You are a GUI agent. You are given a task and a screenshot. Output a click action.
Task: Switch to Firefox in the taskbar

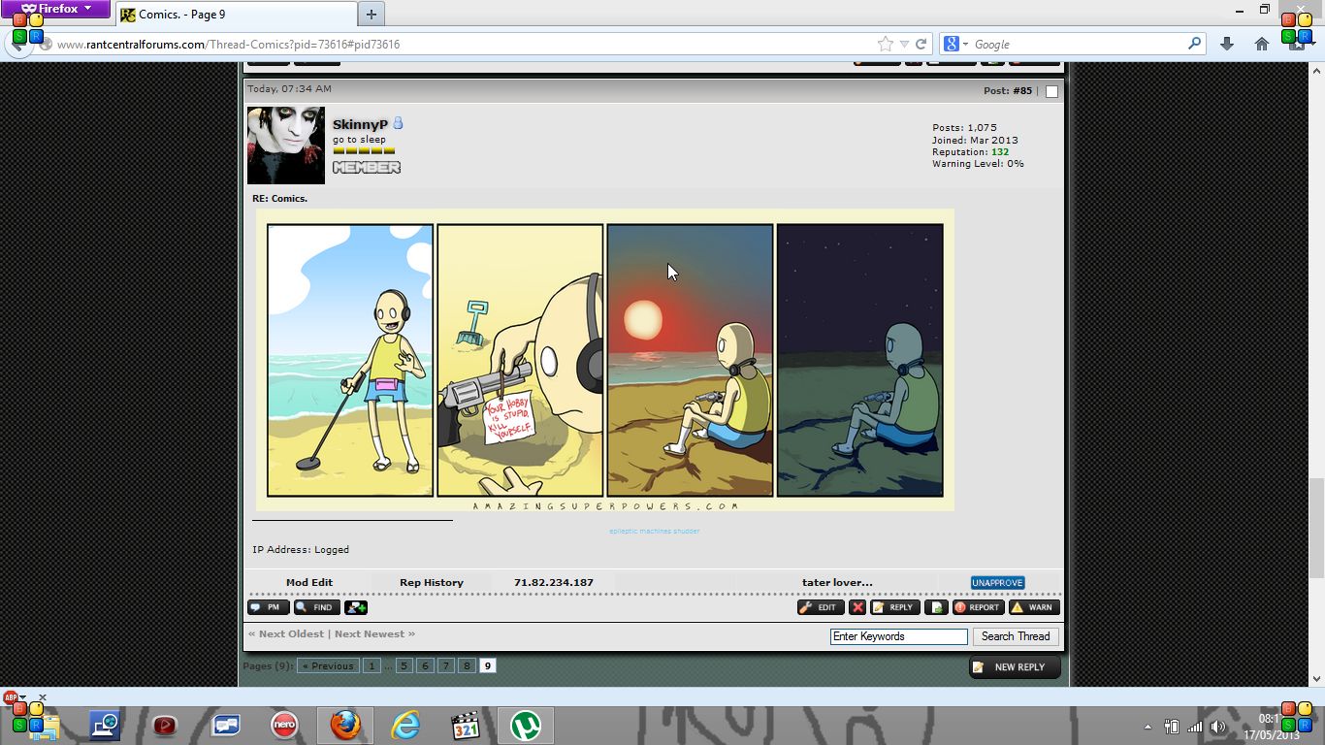344,726
